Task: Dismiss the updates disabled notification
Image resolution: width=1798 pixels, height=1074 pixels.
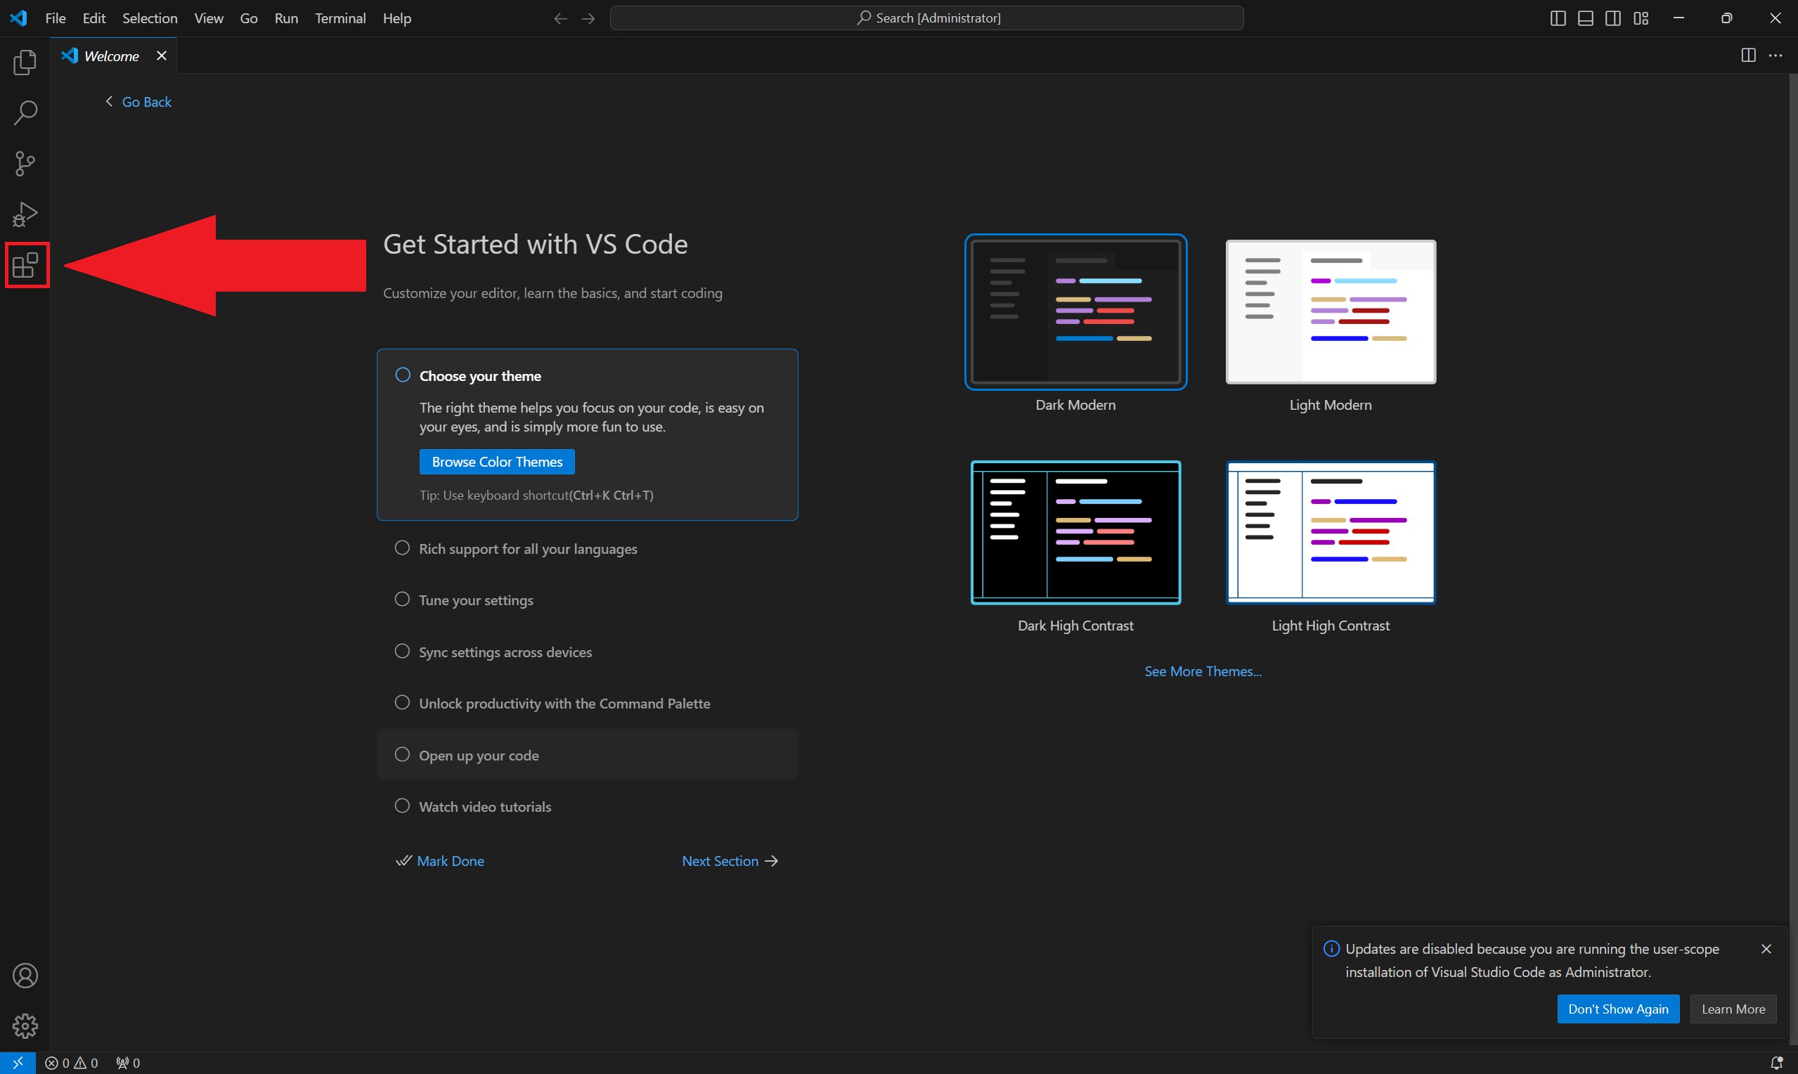Action: click(1766, 949)
